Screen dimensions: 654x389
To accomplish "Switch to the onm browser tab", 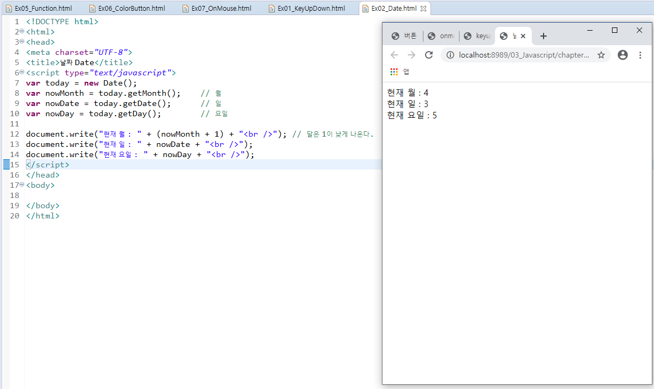I will [x=441, y=36].
